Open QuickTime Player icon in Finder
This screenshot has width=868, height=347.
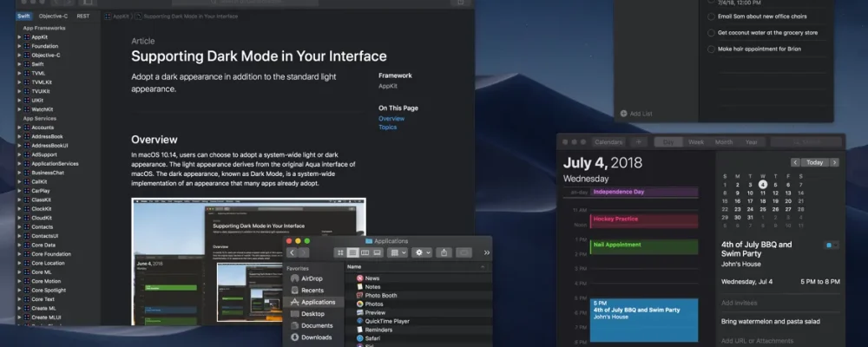coord(360,321)
